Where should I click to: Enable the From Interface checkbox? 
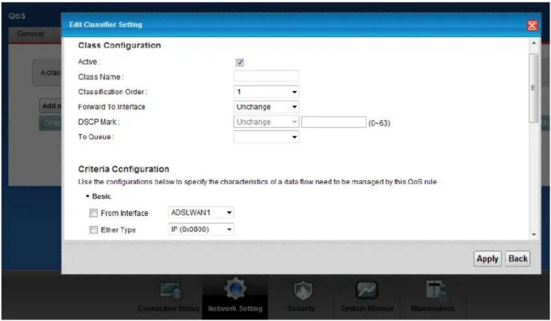[93, 213]
